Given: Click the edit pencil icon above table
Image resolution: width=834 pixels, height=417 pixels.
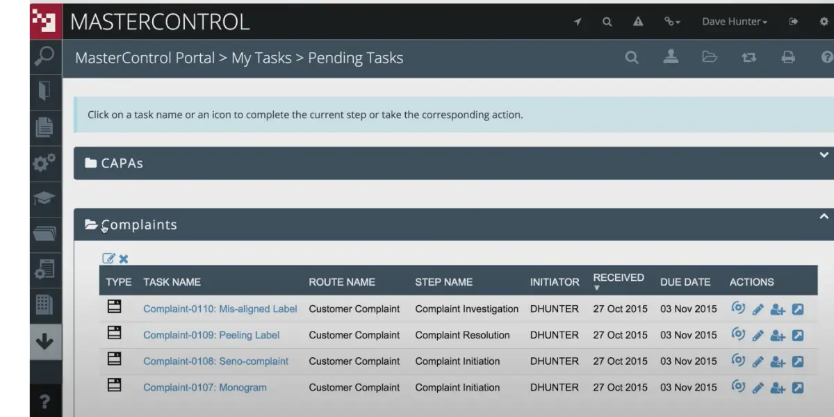Looking at the screenshot, I should (x=108, y=259).
